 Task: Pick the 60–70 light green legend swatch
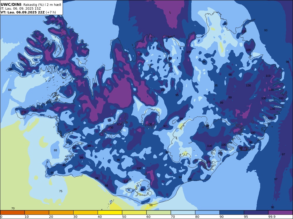[159, 213]
